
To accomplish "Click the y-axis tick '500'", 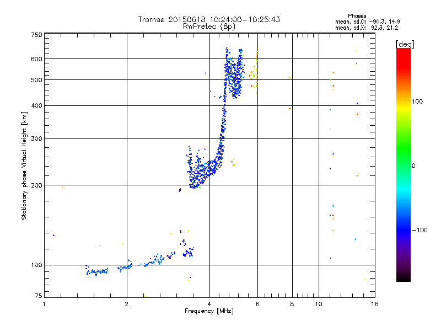I will 37,80.
